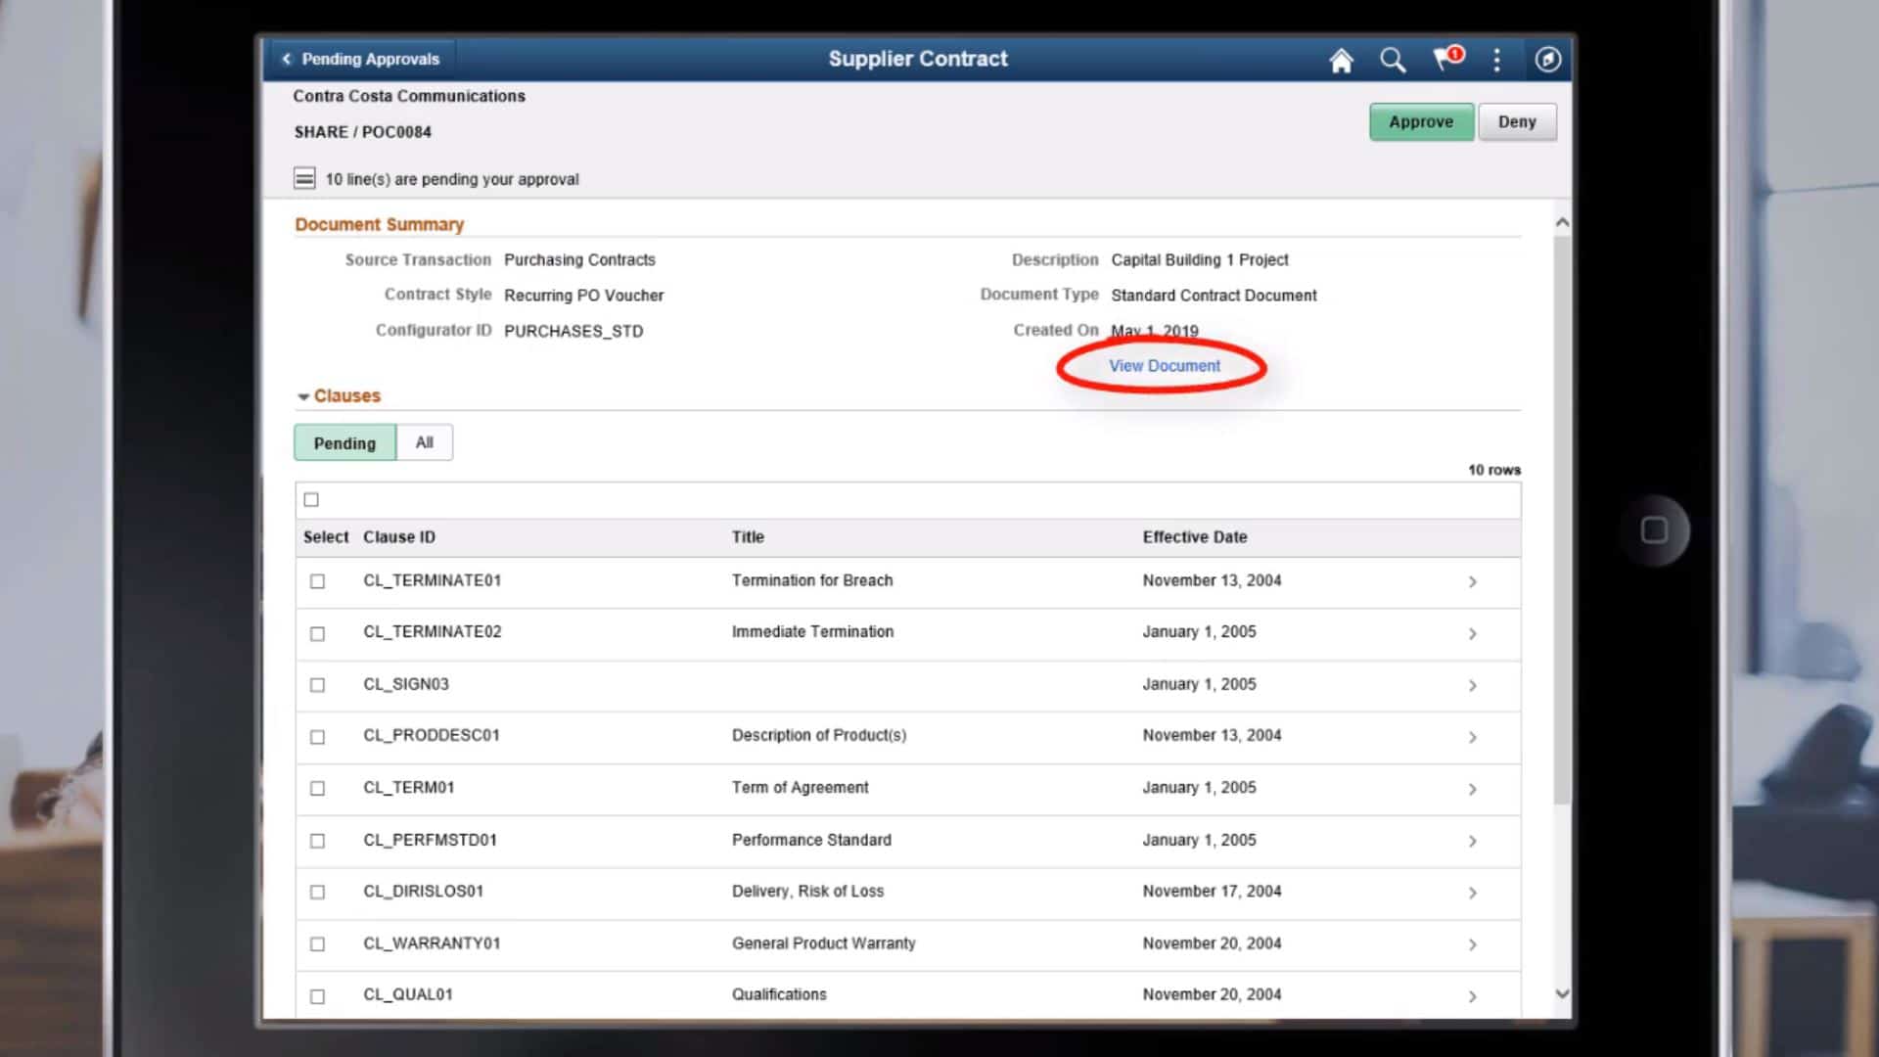Select checkbox for Termination for Breach

click(317, 580)
